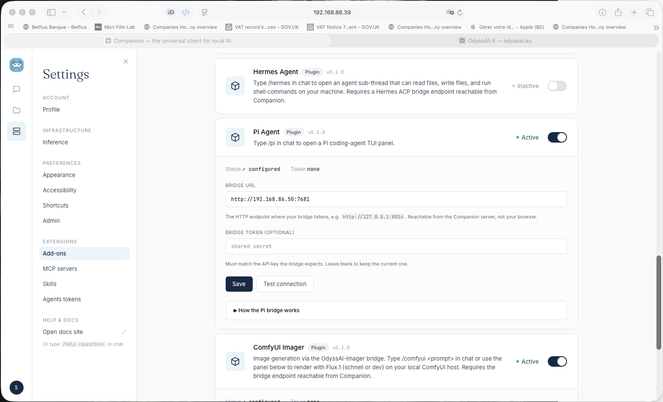This screenshot has height=402, width=663.
Task: Open VAT Notice 7 GOV.UK bookmark
Action: coord(343,27)
